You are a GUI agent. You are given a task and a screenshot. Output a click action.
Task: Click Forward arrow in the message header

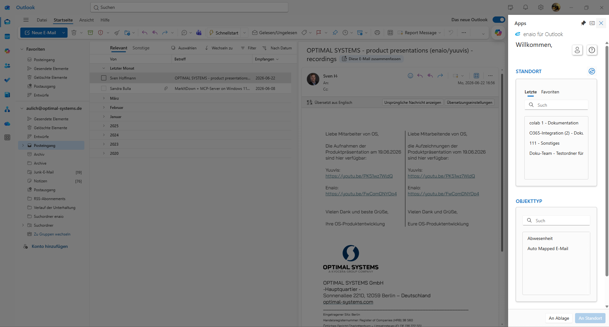tap(440, 76)
